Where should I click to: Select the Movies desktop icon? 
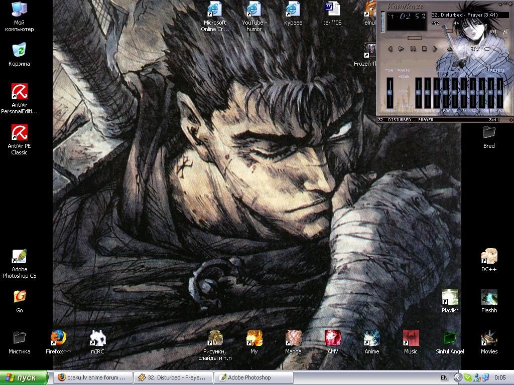click(x=489, y=342)
